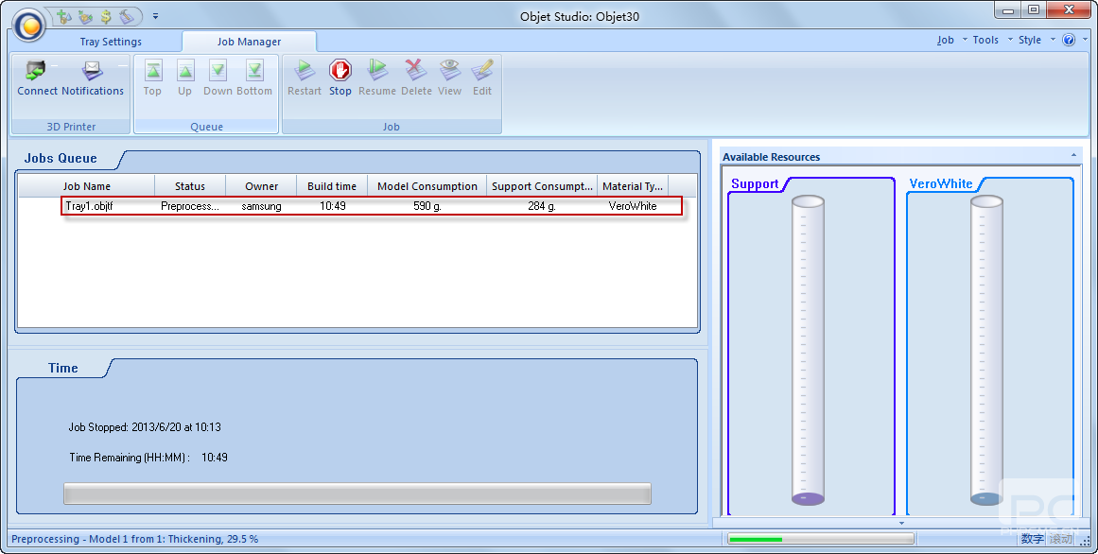
Task: Click the Delete job icon
Action: (x=415, y=71)
